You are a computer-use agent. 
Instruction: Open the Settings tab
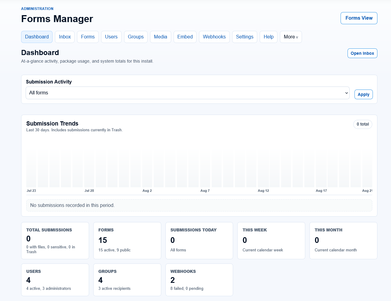pos(245,37)
